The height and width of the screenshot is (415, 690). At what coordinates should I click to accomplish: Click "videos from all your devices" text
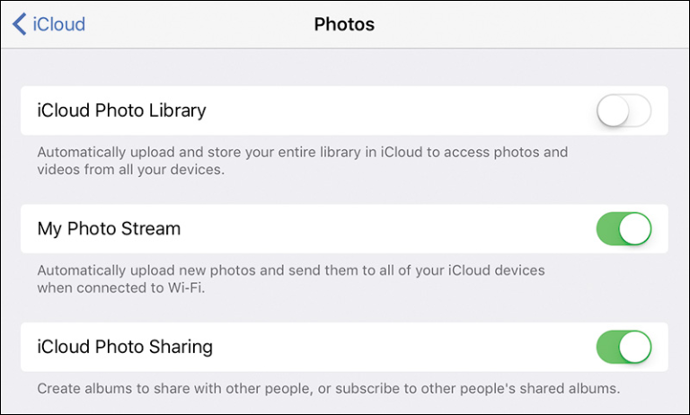[x=128, y=170]
